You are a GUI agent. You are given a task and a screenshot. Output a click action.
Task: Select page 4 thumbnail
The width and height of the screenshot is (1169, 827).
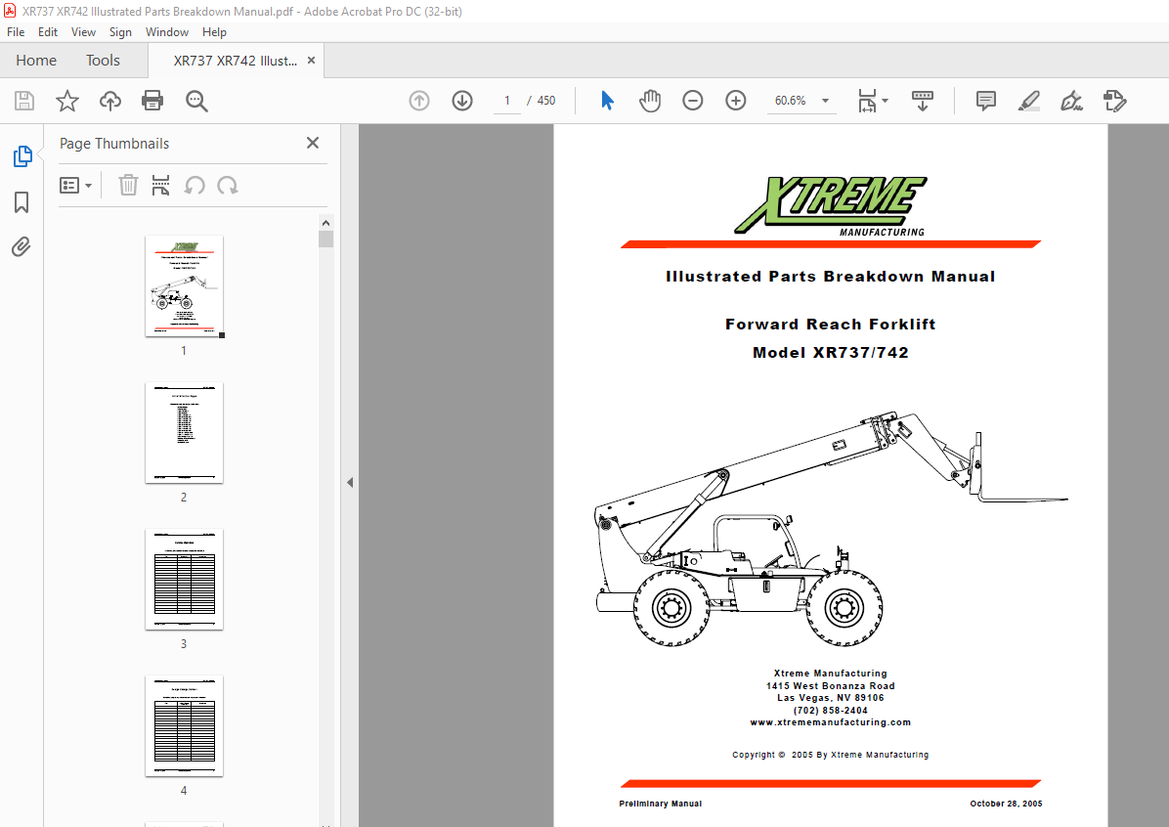184,726
